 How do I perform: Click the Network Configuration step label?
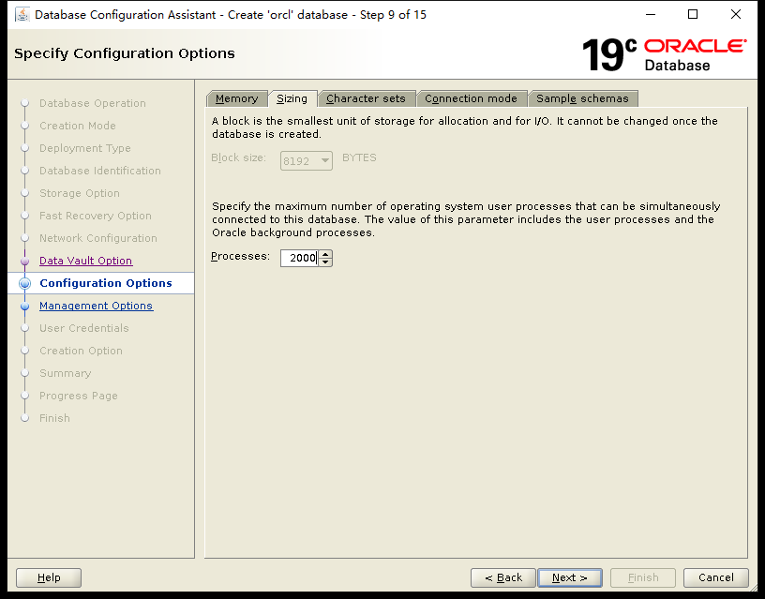(x=98, y=238)
